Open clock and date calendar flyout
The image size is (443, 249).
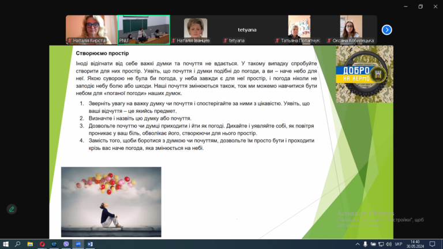(x=415, y=244)
